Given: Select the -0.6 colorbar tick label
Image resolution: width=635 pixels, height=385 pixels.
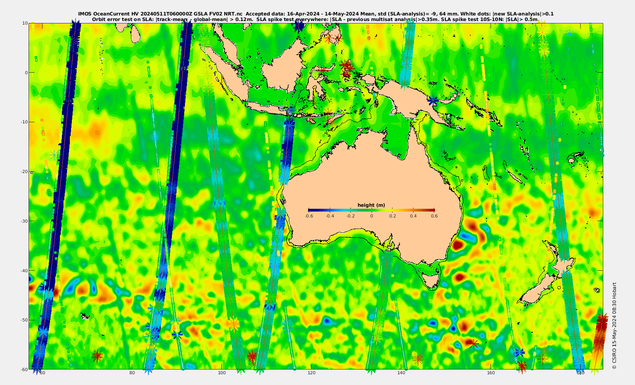Looking at the screenshot, I should (308, 216).
